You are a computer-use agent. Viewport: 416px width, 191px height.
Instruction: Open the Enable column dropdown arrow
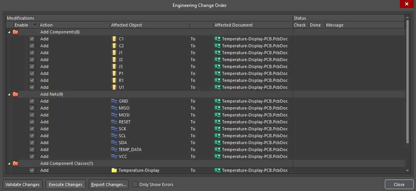point(35,25)
